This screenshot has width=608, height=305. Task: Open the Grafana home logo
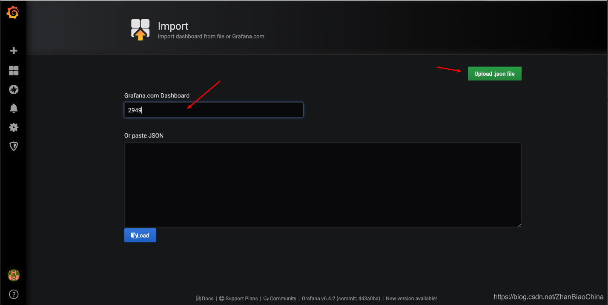(x=13, y=13)
